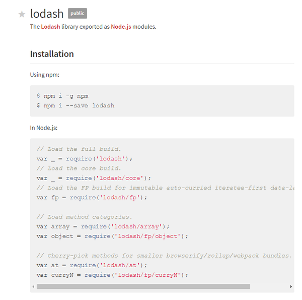Click the 'npm i --save lodash' command
Screen dimensions: 302x300
click(75, 105)
